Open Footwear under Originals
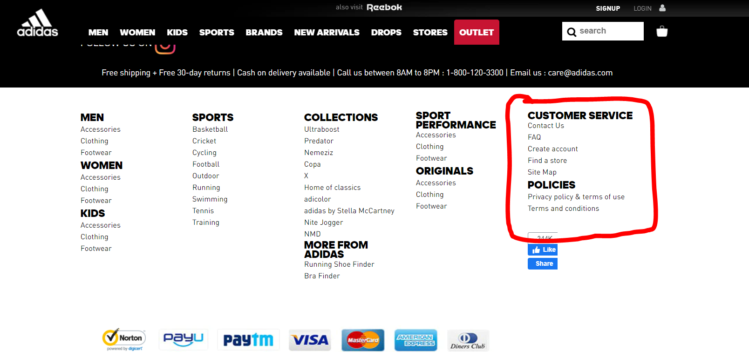The width and height of the screenshot is (749, 364). [x=432, y=206]
